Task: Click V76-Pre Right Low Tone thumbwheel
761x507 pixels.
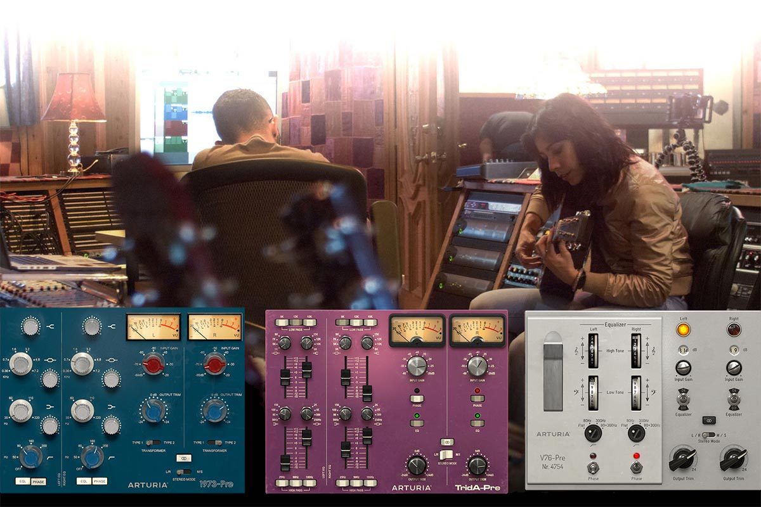Action: 636,393
